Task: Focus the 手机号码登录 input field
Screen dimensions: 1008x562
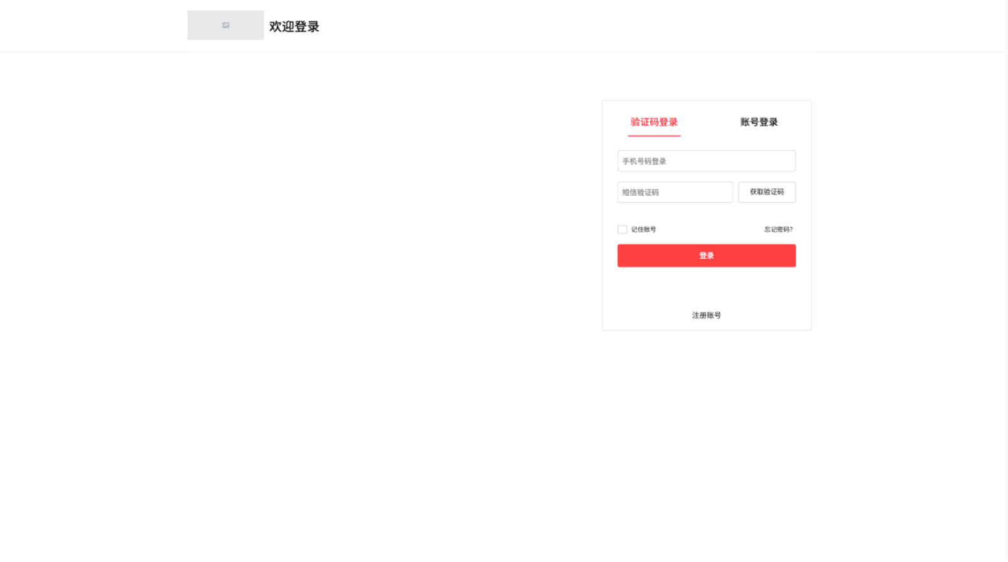Action: [x=706, y=161]
